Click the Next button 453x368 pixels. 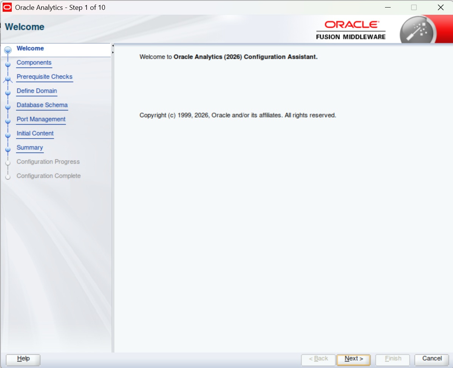tap(353, 360)
